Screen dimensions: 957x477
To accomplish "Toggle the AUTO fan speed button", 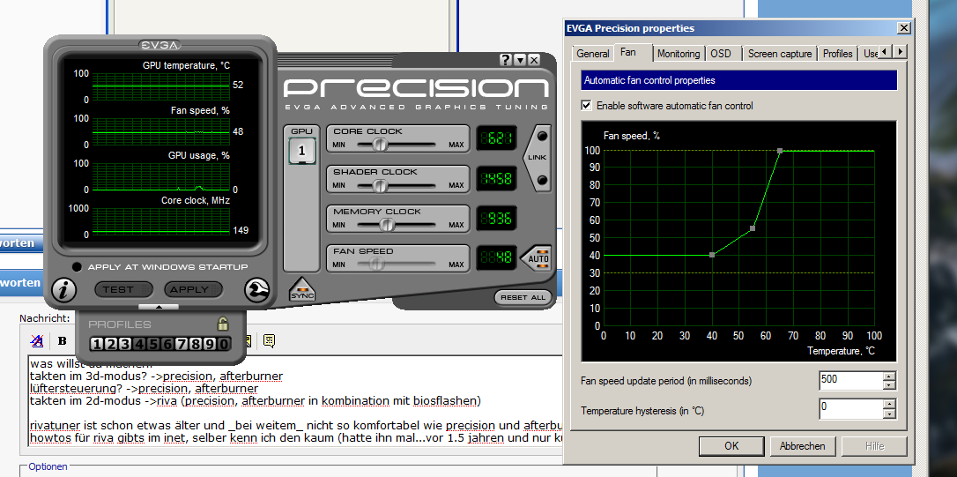I will pos(538,257).
